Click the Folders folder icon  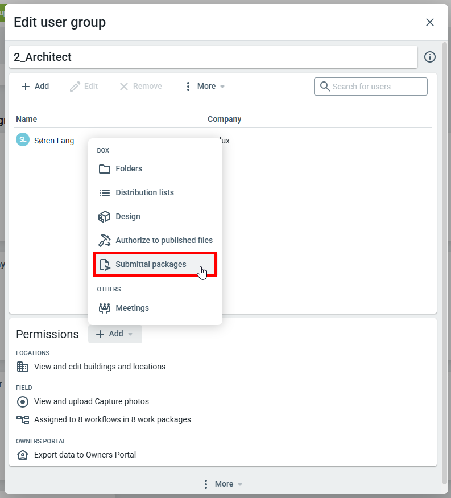[x=104, y=169]
